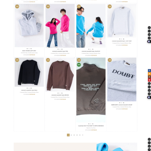Screen dimensions: 151x151
Task: Open the Facebook social sidebar icon
Action: click(149, 70)
